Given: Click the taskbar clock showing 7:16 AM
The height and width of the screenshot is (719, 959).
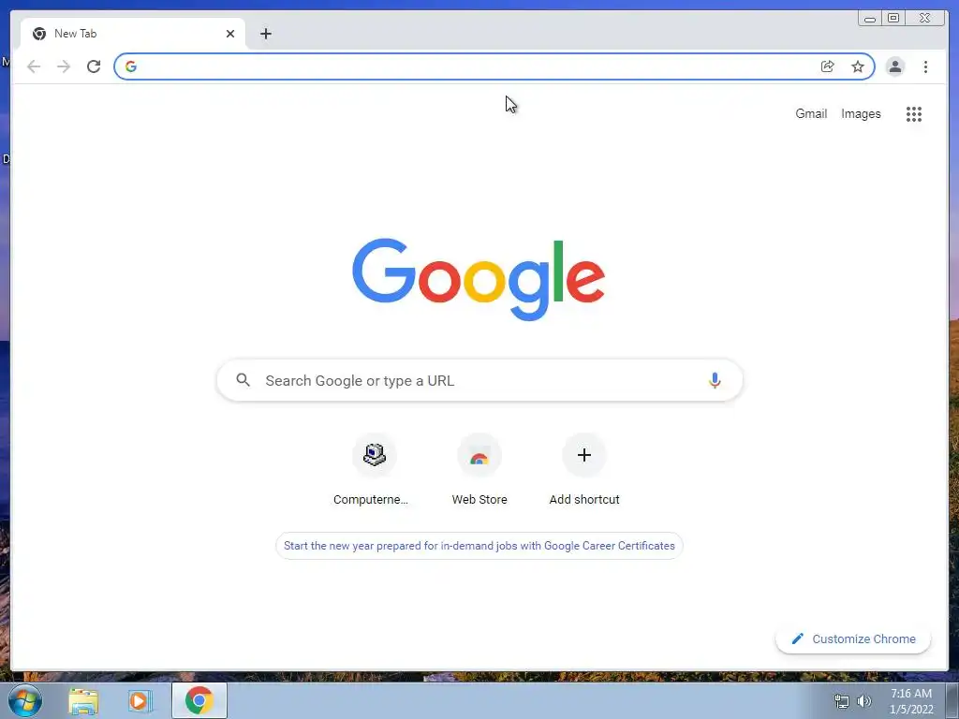Looking at the screenshot, I should (911, 701).
